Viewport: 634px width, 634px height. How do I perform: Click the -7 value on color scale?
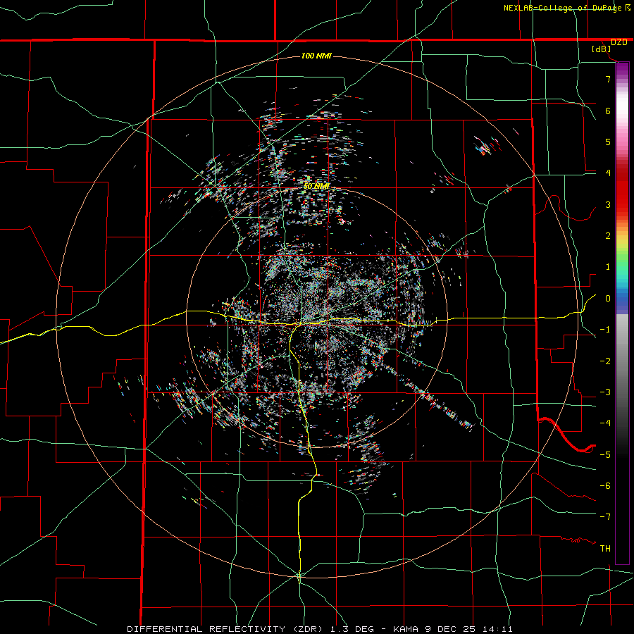click(605, 517)
